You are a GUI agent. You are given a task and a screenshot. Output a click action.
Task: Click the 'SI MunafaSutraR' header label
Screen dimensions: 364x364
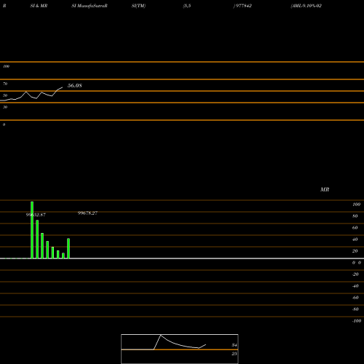[x=90, y=6]
